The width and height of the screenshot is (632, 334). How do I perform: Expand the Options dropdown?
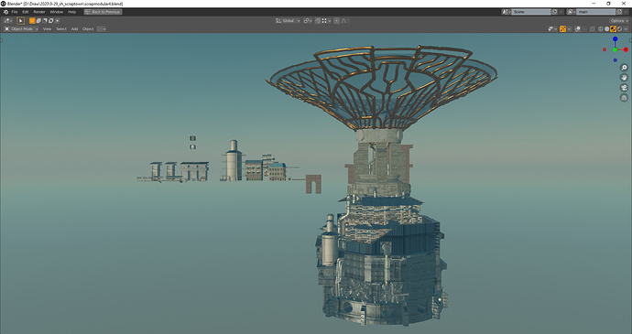618,20
